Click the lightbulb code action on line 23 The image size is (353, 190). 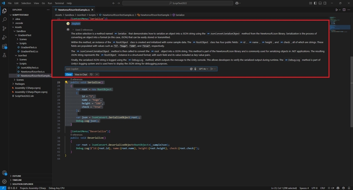(66, 83)
